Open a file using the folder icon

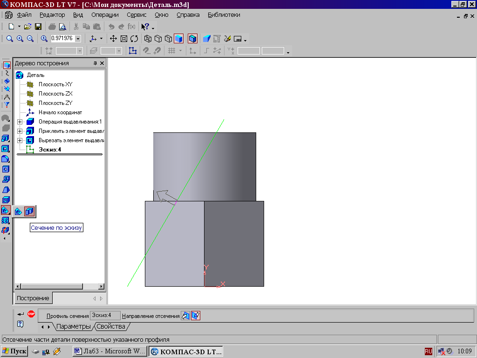tap(27, 27)
